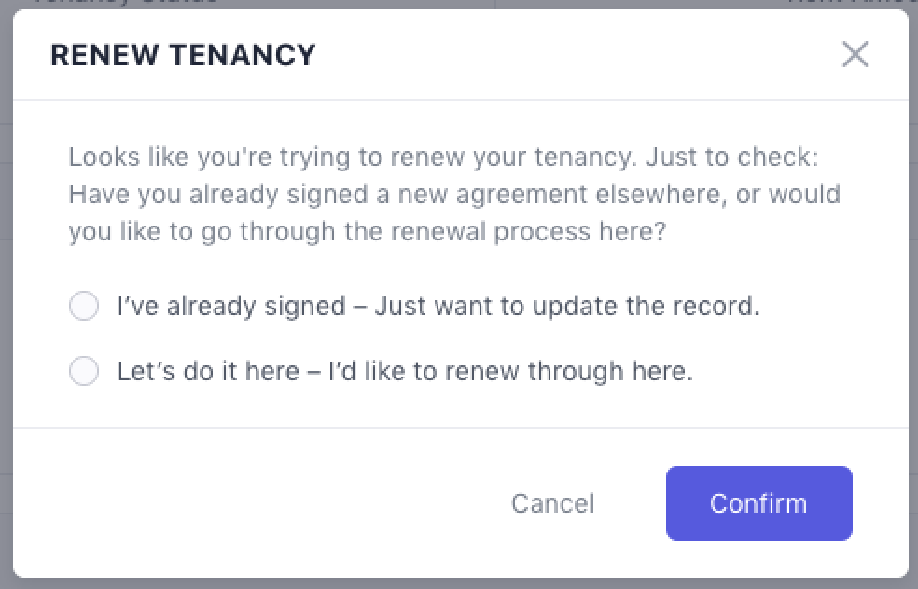Click the words "I've already signed" option text
The width and height of the screenshot is (918, 589).
tap(230, 306)
